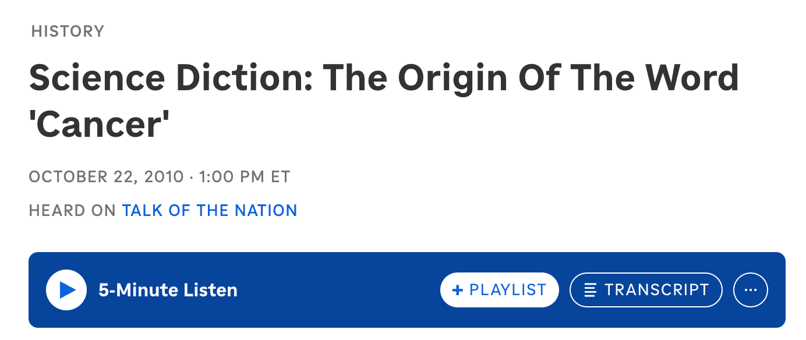Click the word 'NATION' in the show link
The height and width of the screenshot is (340, 806).
(x=266, y=210)
